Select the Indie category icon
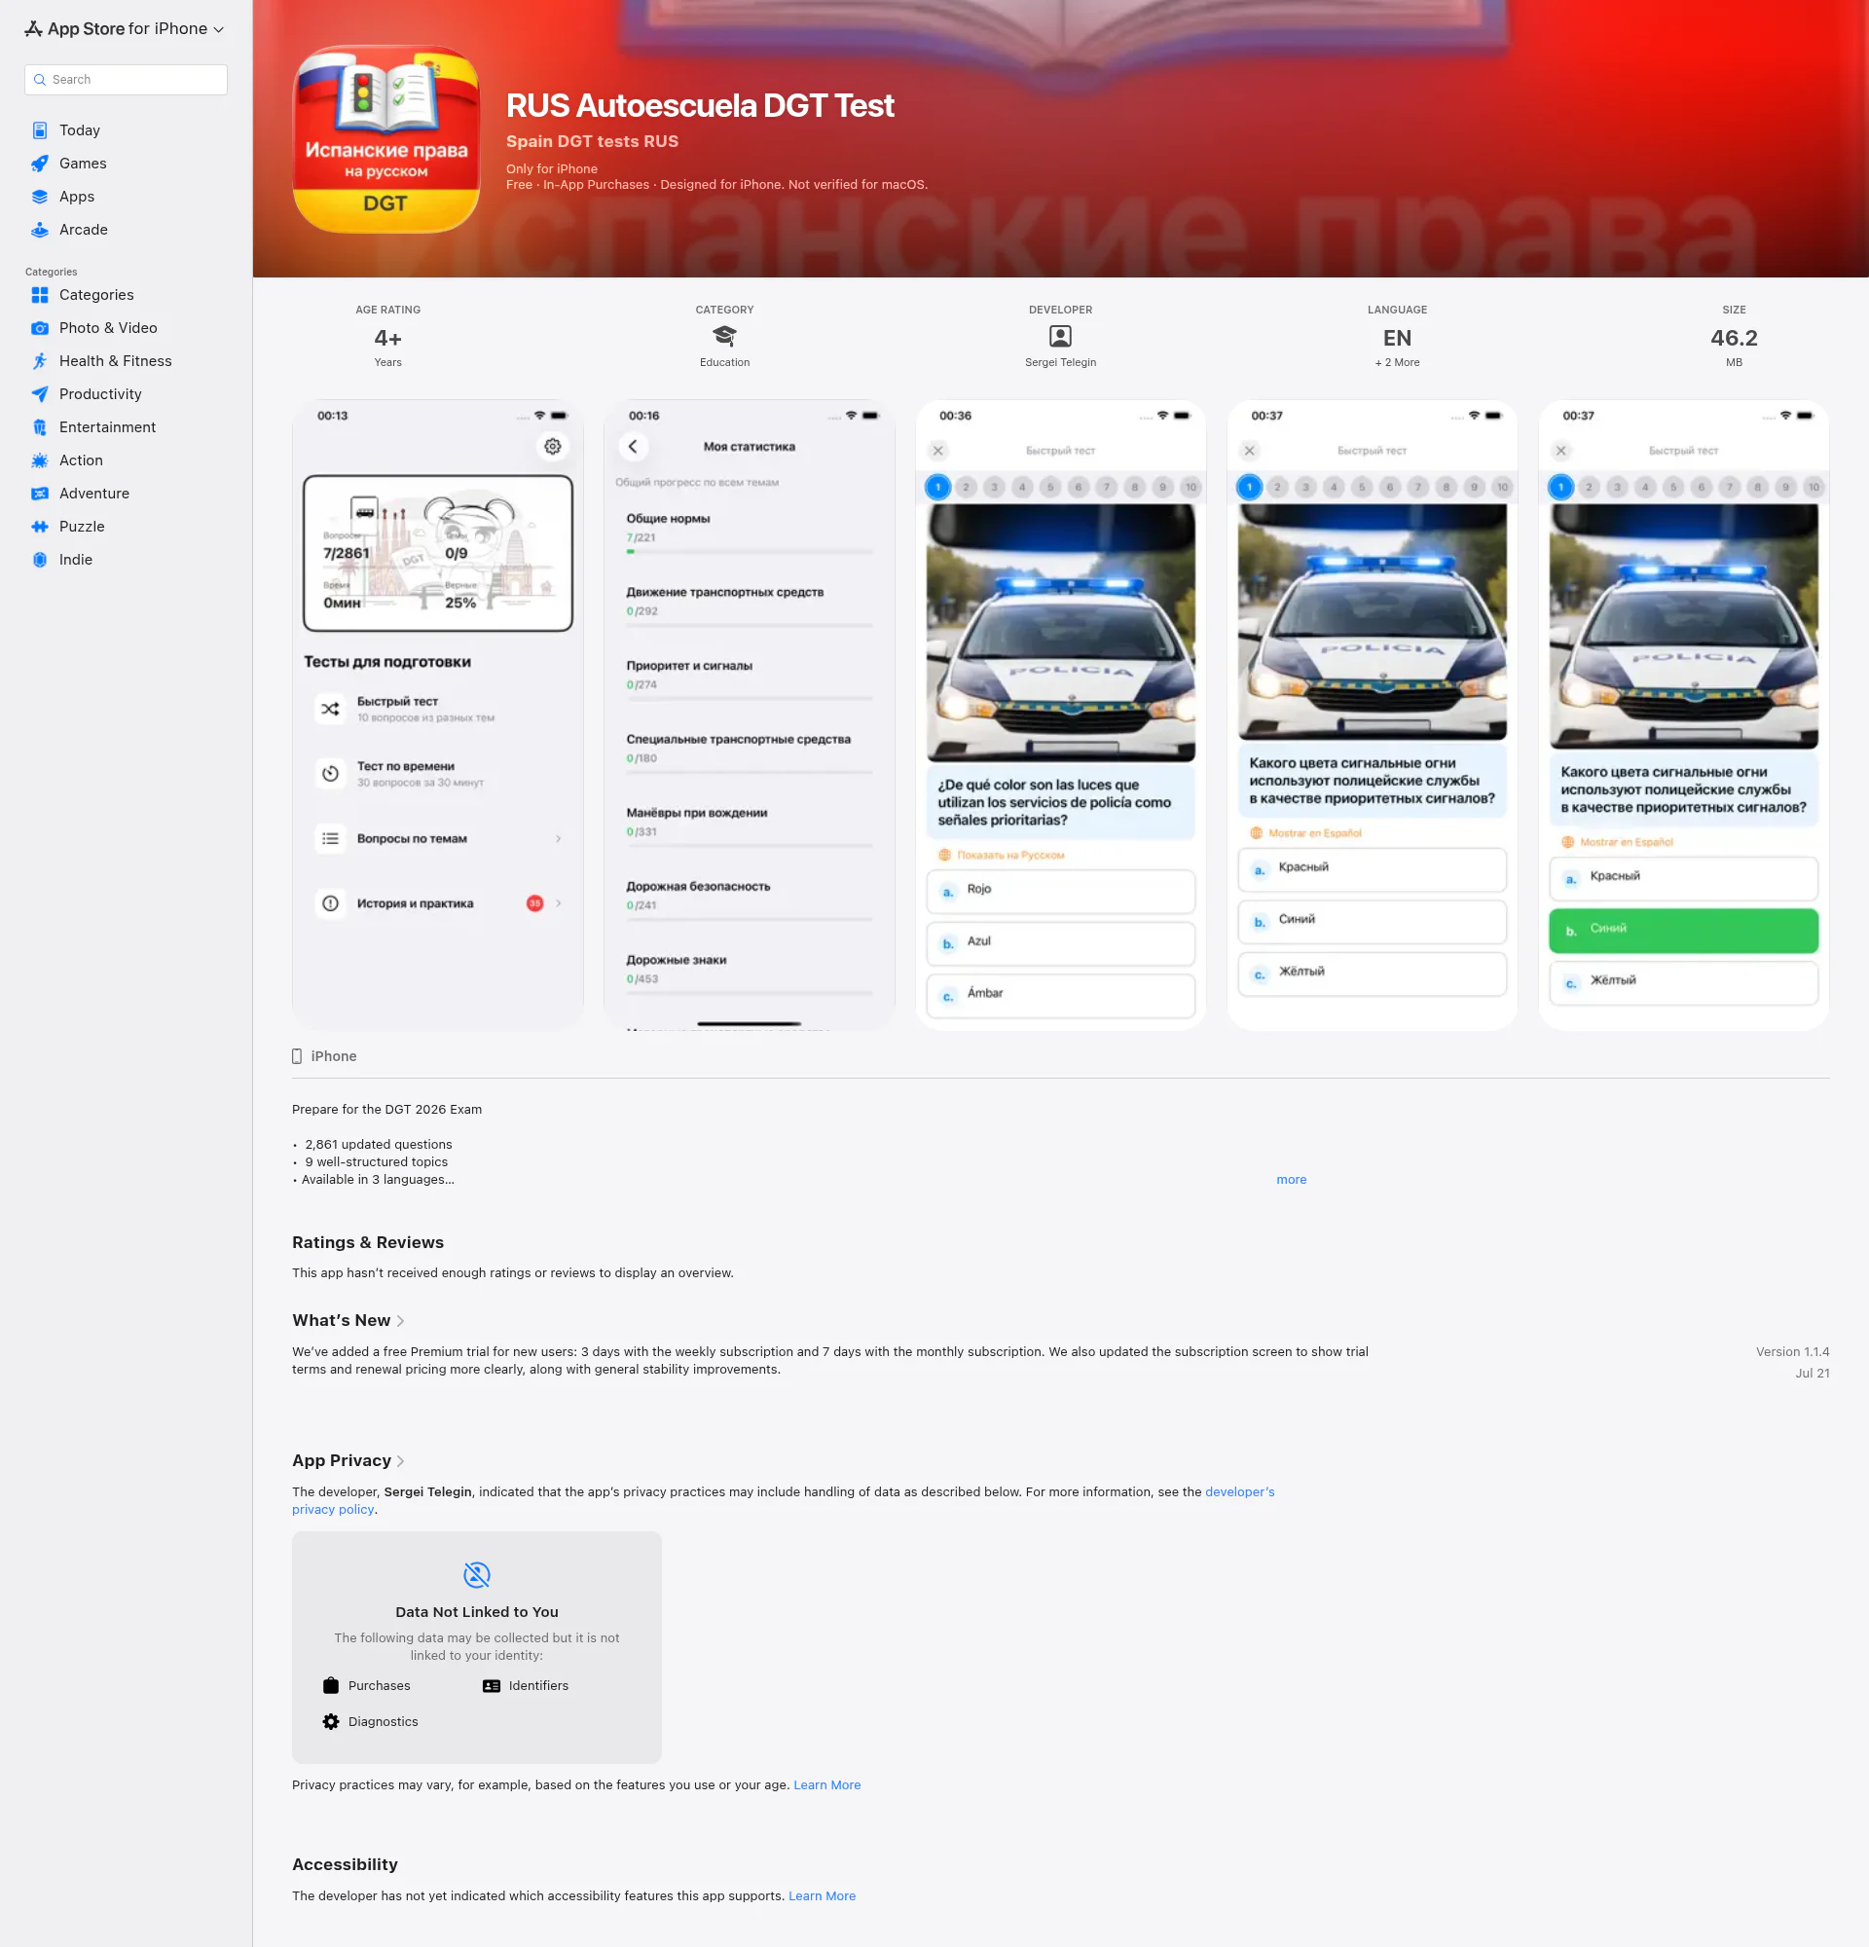This screenshot has height=1947, width=1869. tap(40, 559)
